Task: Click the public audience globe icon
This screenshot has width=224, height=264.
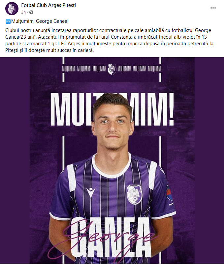Action: (31, 12)
